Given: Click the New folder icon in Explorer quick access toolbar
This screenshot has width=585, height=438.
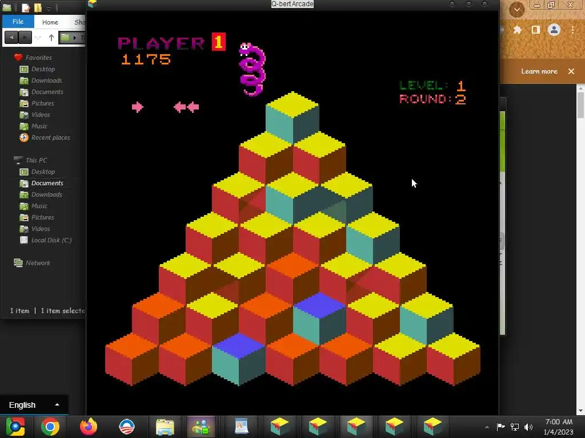Looking at the screenshot, I should (x=38, y=7).
